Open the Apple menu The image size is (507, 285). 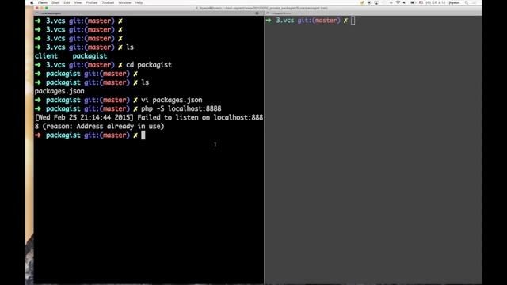tap(32, 2)
